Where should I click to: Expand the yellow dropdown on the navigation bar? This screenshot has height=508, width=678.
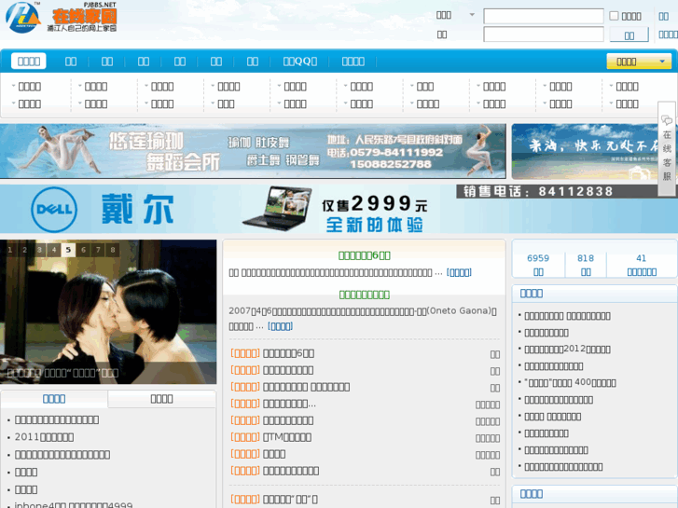pyautogui.click(x=639, y=62)
